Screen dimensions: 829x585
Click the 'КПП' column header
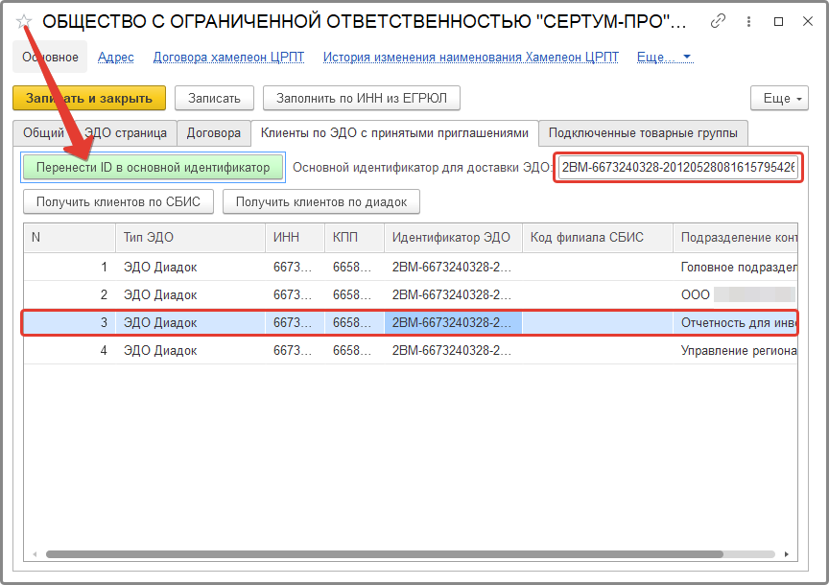(354, 237)
